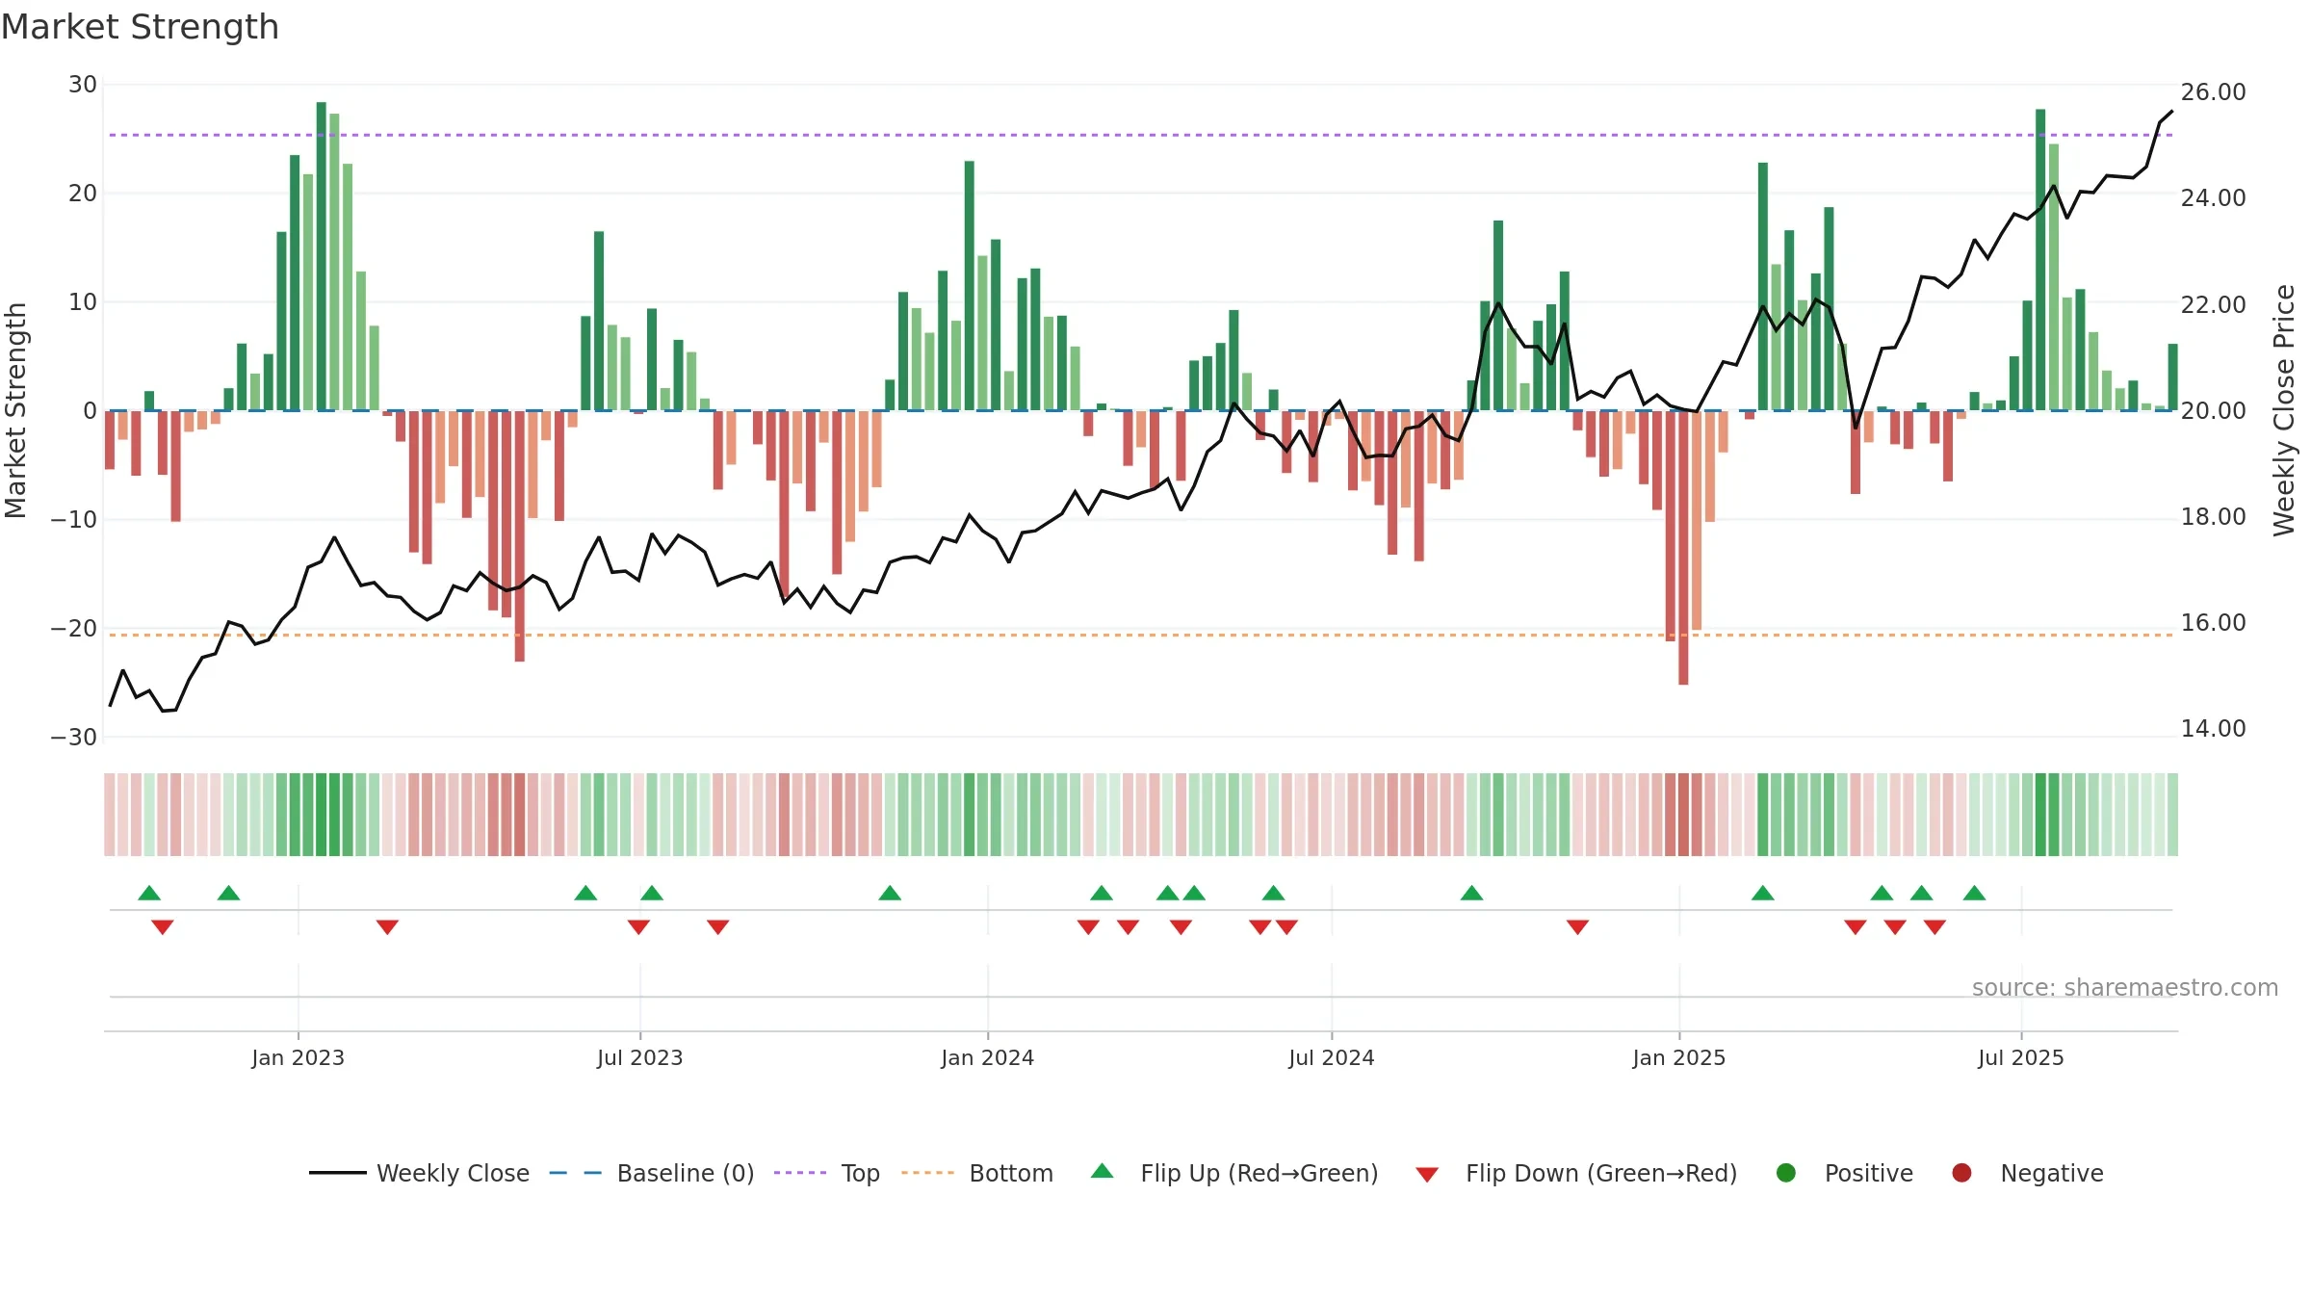Image resolution: width=2311 pixels, height=1300 pixels.
Task: Click the 16.00 price axis label
Action: coord(2213,623)
